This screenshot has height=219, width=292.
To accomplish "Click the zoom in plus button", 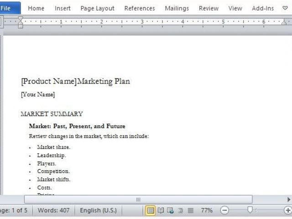I will pyautogui.click(x=288, y=210).
